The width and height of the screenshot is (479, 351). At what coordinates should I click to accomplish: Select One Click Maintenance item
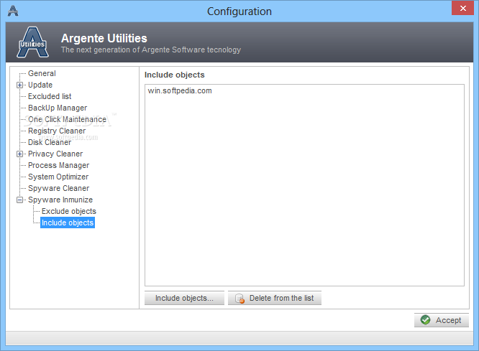(67, 120)
